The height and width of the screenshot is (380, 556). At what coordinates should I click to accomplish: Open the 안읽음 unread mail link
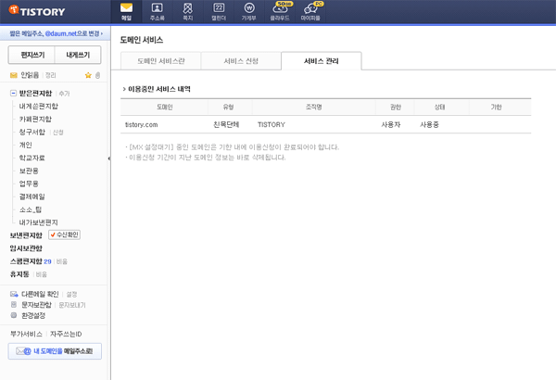coord(30,75)
